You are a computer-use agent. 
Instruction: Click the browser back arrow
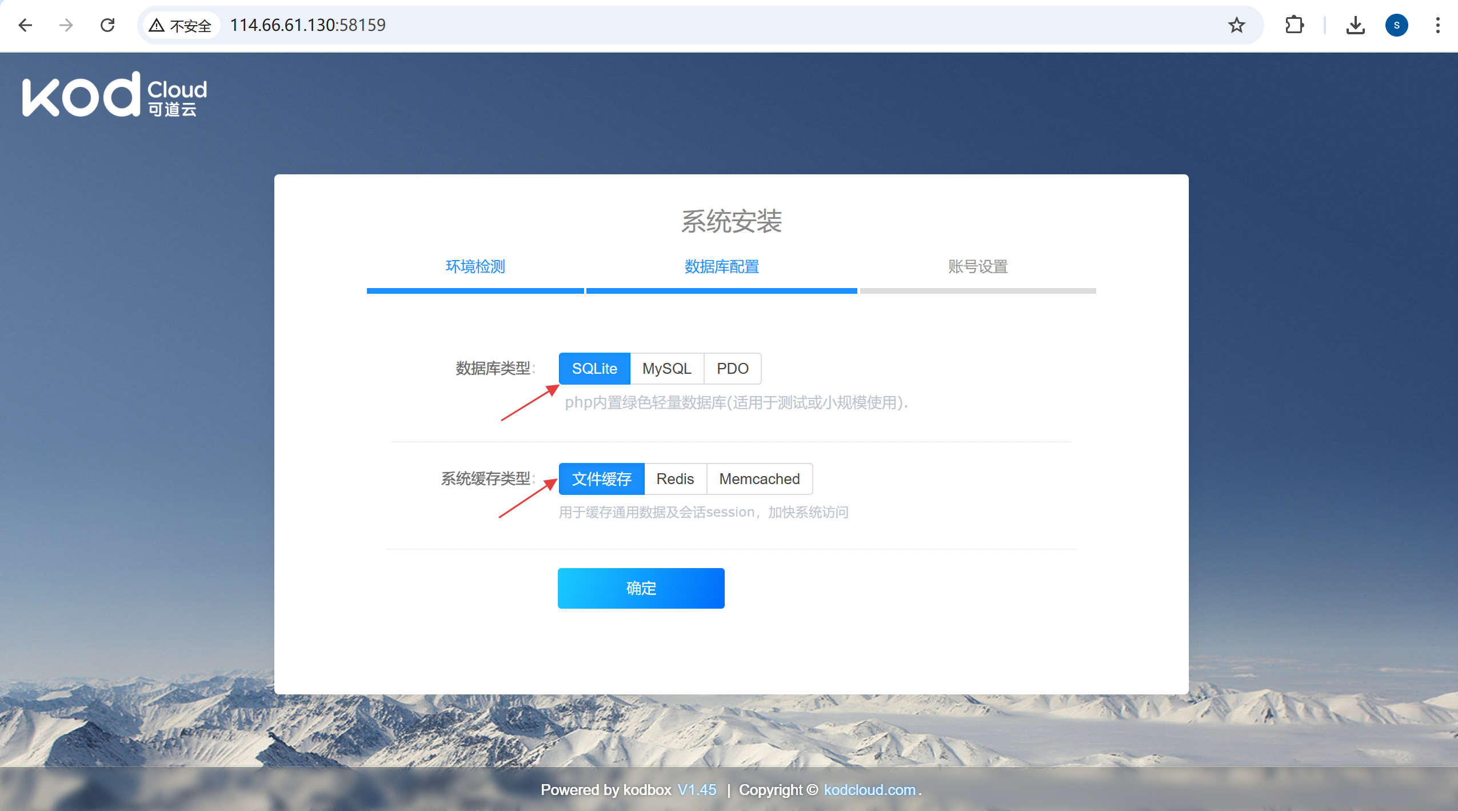click(x=25, y=25)
